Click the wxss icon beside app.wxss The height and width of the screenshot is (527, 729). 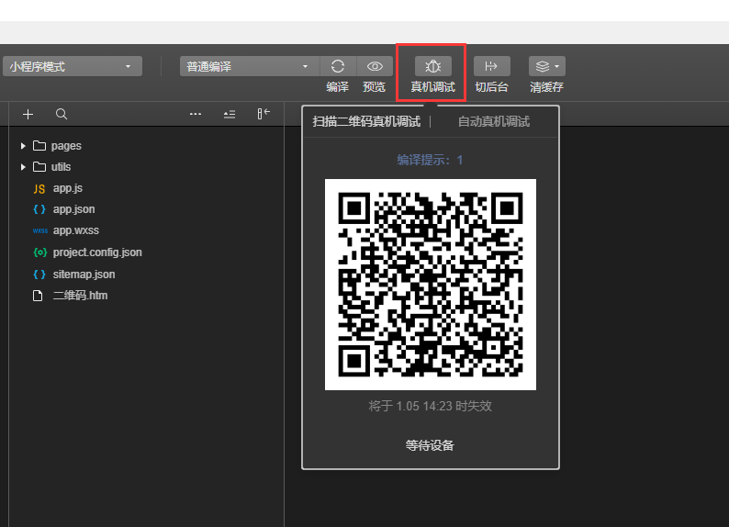[40, 230]
